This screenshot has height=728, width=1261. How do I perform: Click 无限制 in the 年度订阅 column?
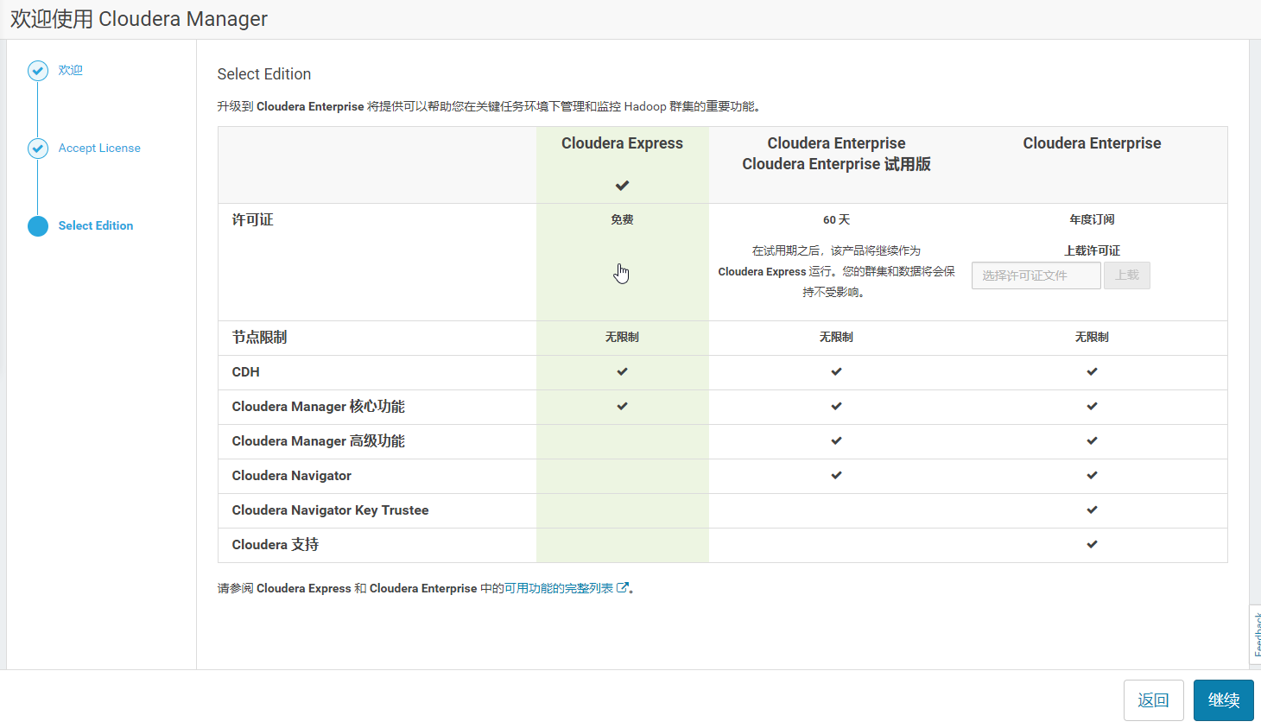[x=1092, y=337]
